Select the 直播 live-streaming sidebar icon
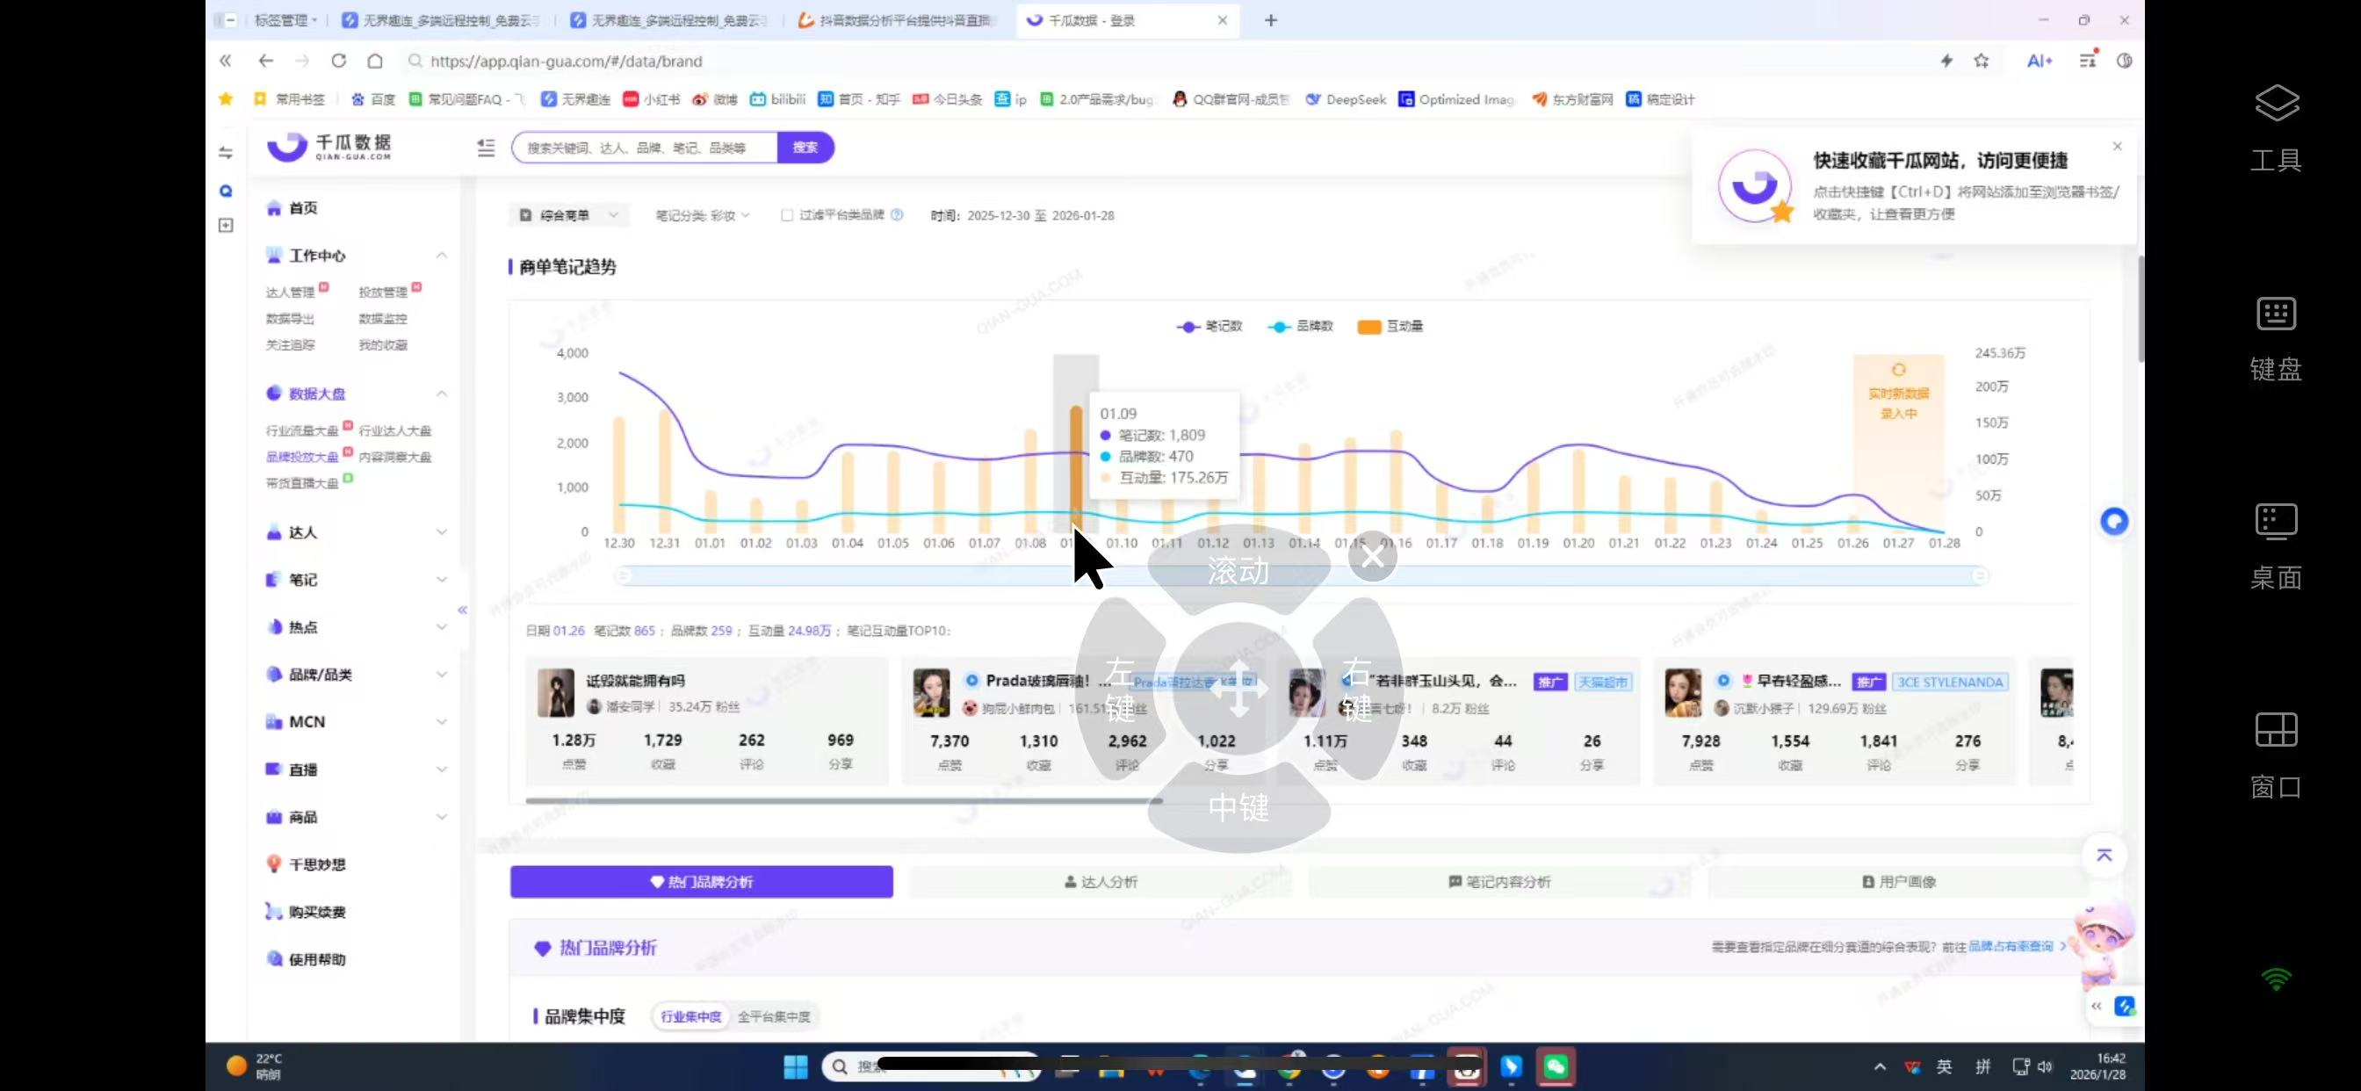 [274, 769]
